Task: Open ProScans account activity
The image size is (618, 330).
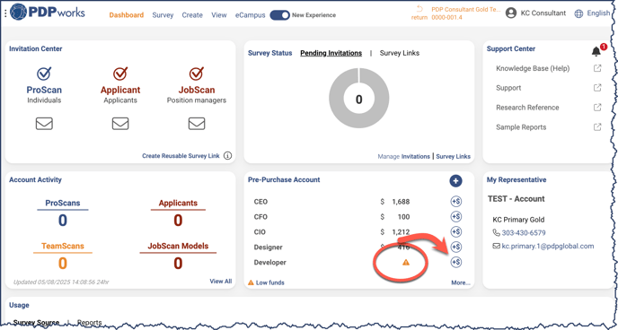Action: point(63,213)
